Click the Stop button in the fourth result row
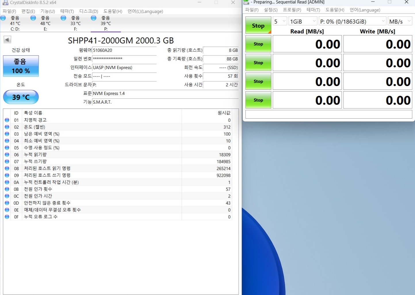415x295 pixels. coord(258,100)
